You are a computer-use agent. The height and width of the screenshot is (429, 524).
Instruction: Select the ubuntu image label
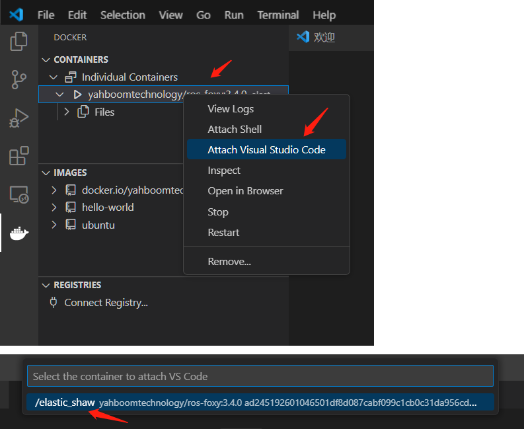click(98, 225)
